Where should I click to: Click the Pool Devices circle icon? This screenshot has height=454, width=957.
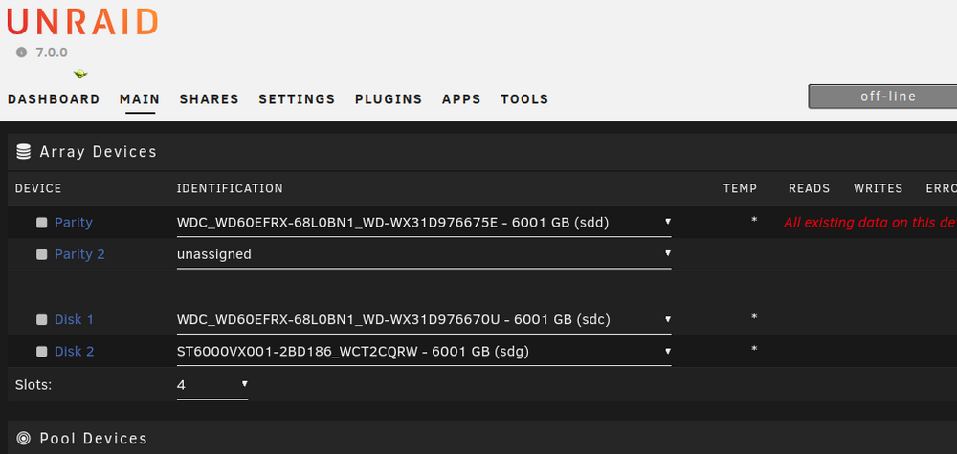pyautogui.click(x=23, y=438)
